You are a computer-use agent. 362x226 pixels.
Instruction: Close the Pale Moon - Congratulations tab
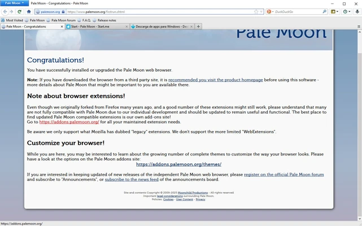(x=62, y=27)
